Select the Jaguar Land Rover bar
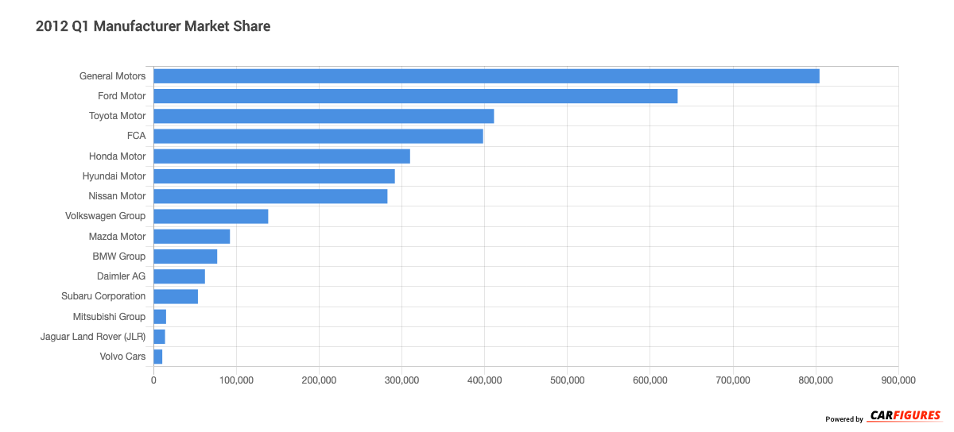 (159, 337)
